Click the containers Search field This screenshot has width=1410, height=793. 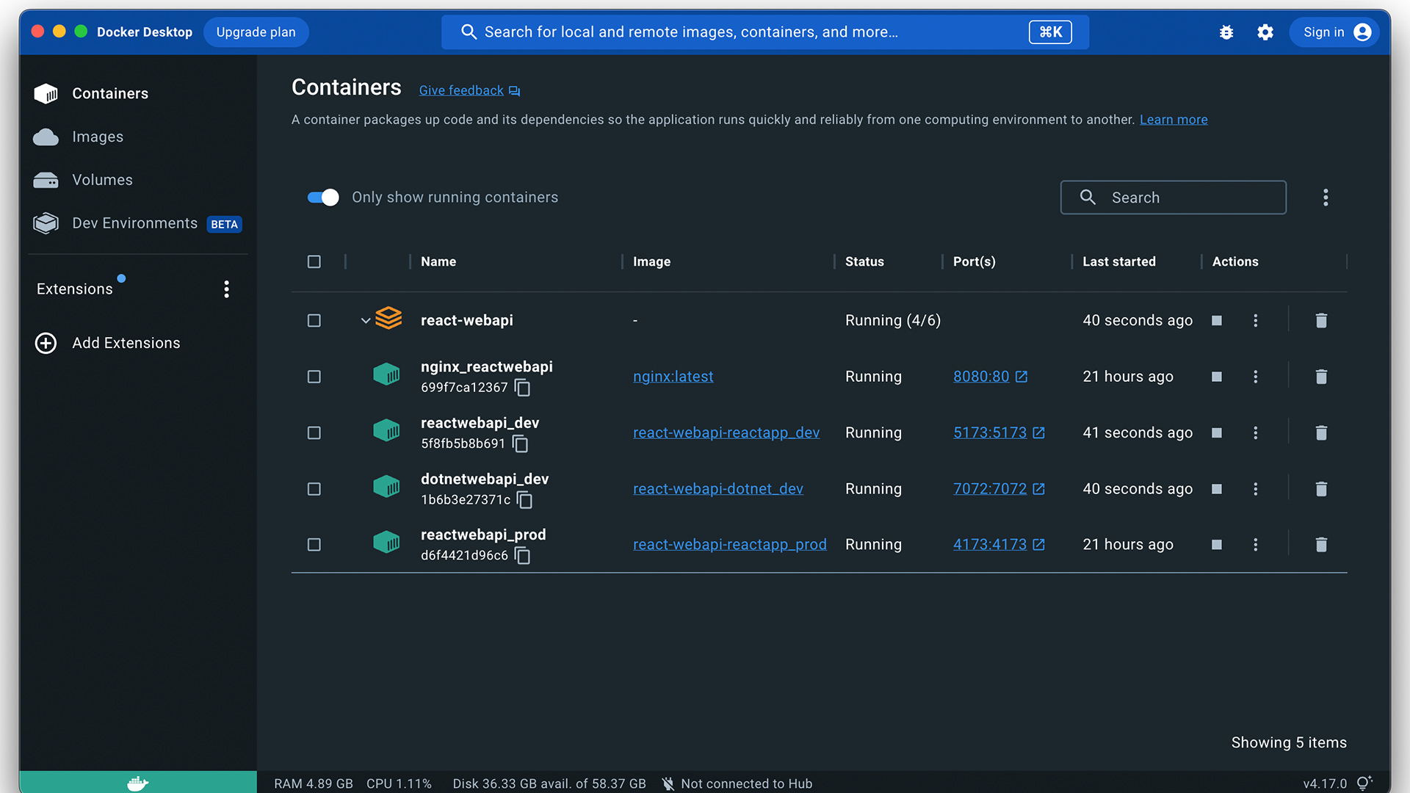[1173, 198]
